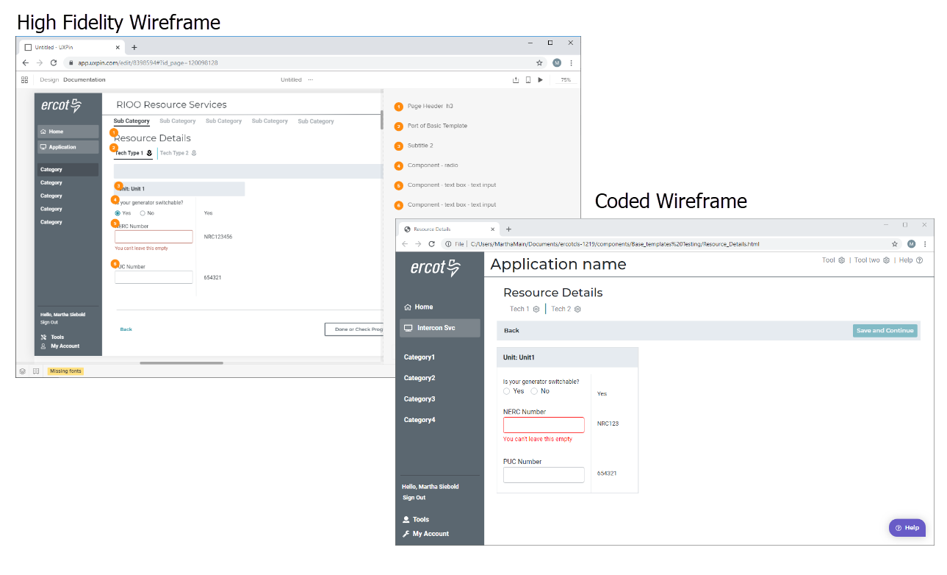Open the 75% zoom level dropdown
This screenshot has width=947, height=575.
click(565, 79)
